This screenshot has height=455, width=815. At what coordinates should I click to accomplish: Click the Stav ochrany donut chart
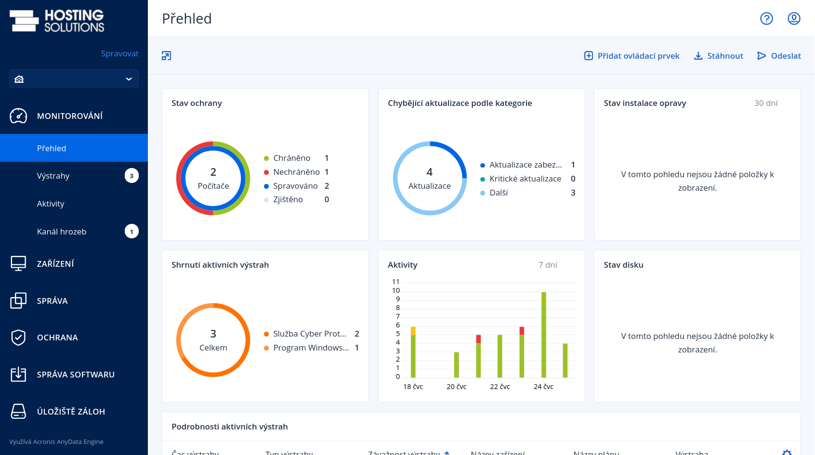coord(213,178)
